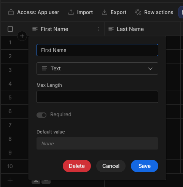Viewport: 183px width, 187px height.
Task: Check the select-all rows checkbox
Action: pyautogui.click(x=10, y=29)
